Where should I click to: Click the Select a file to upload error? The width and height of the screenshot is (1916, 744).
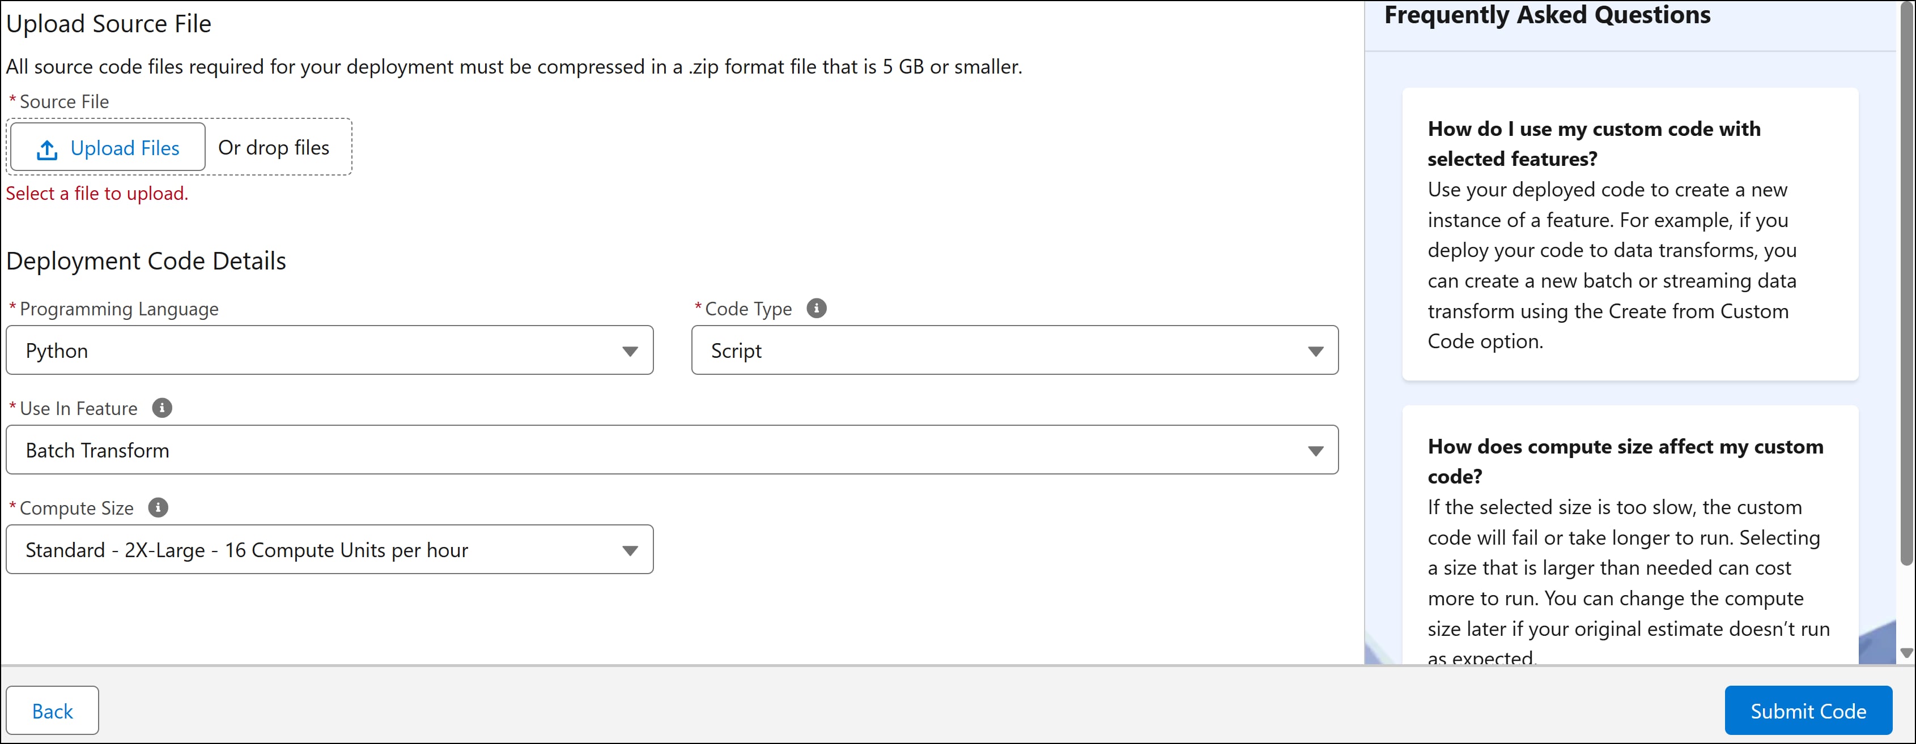tap(97, 193)
